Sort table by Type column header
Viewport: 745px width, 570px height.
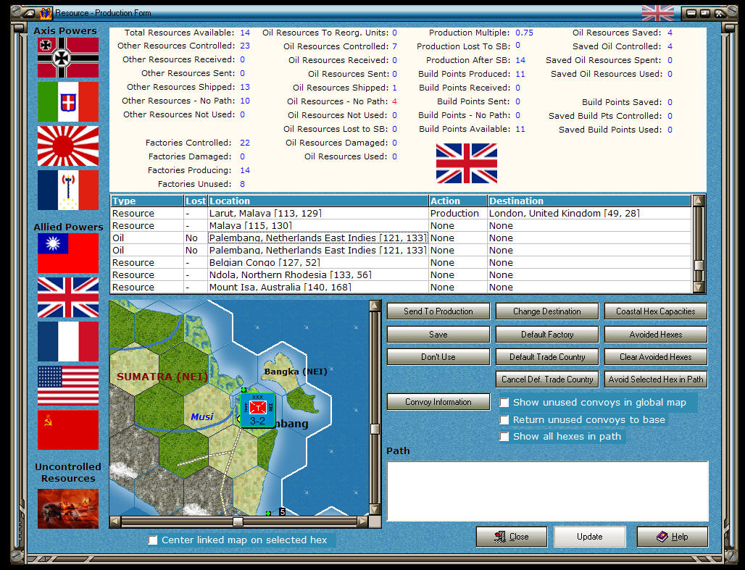[147, 201]
